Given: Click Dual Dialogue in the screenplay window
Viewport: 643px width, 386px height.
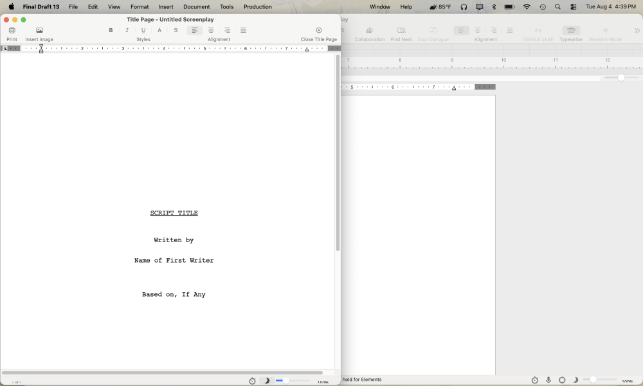Looking at the screenshot, I should coord(433,30).
